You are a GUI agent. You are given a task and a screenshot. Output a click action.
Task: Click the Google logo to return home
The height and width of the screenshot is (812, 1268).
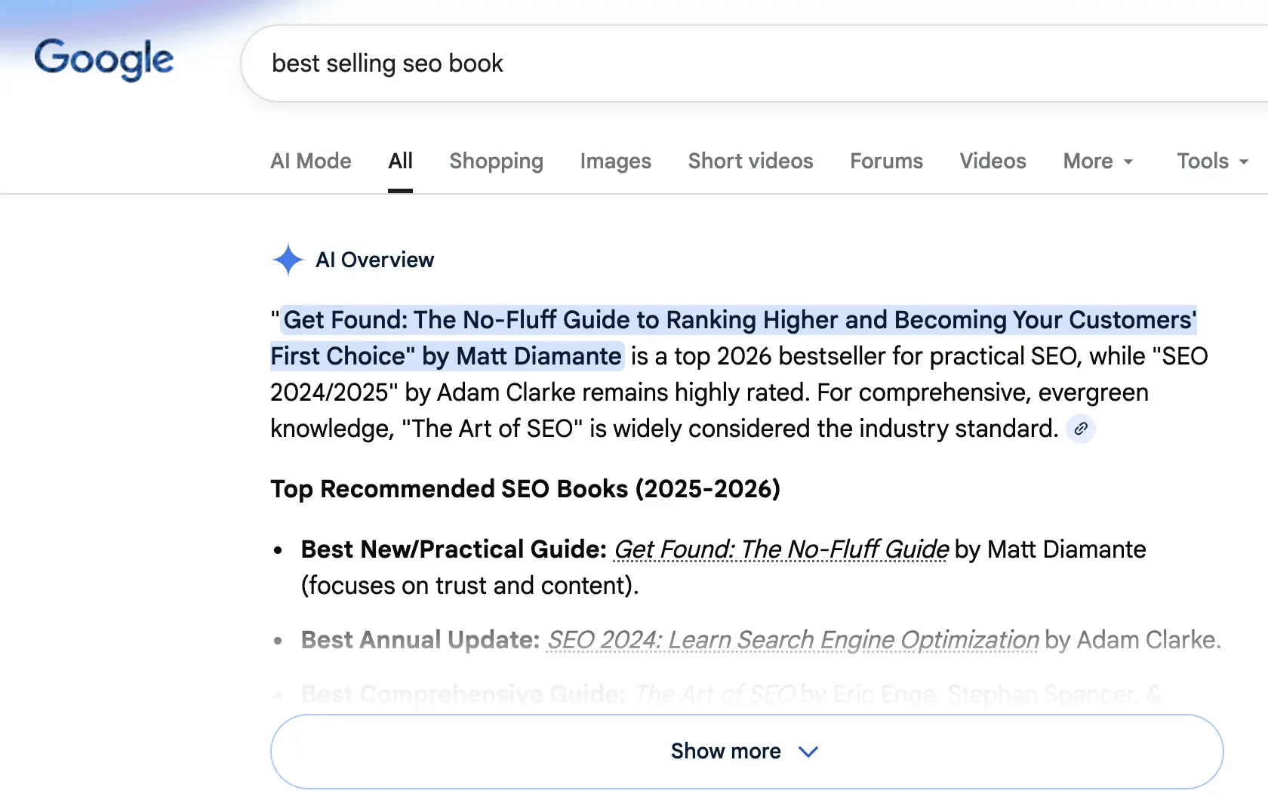pos(104,60)
